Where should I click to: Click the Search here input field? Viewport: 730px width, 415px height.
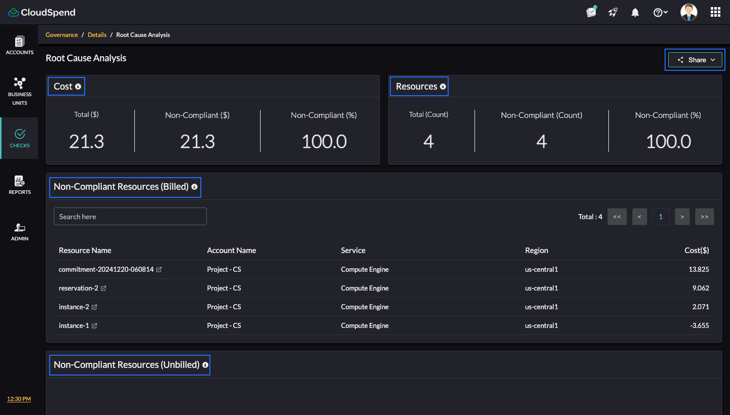click(x=130, y=217)
